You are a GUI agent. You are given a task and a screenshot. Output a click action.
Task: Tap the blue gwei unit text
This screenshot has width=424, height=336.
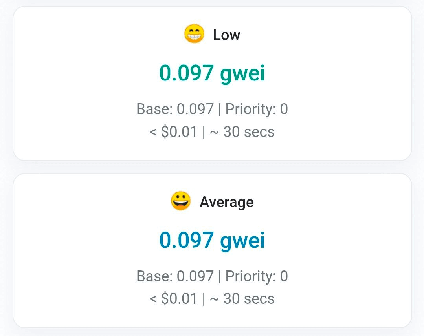point(242,241)
